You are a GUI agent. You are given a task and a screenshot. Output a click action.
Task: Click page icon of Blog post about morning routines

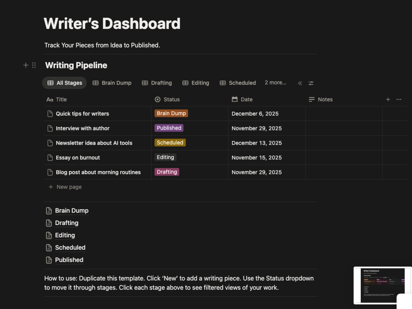pos(50,173)
